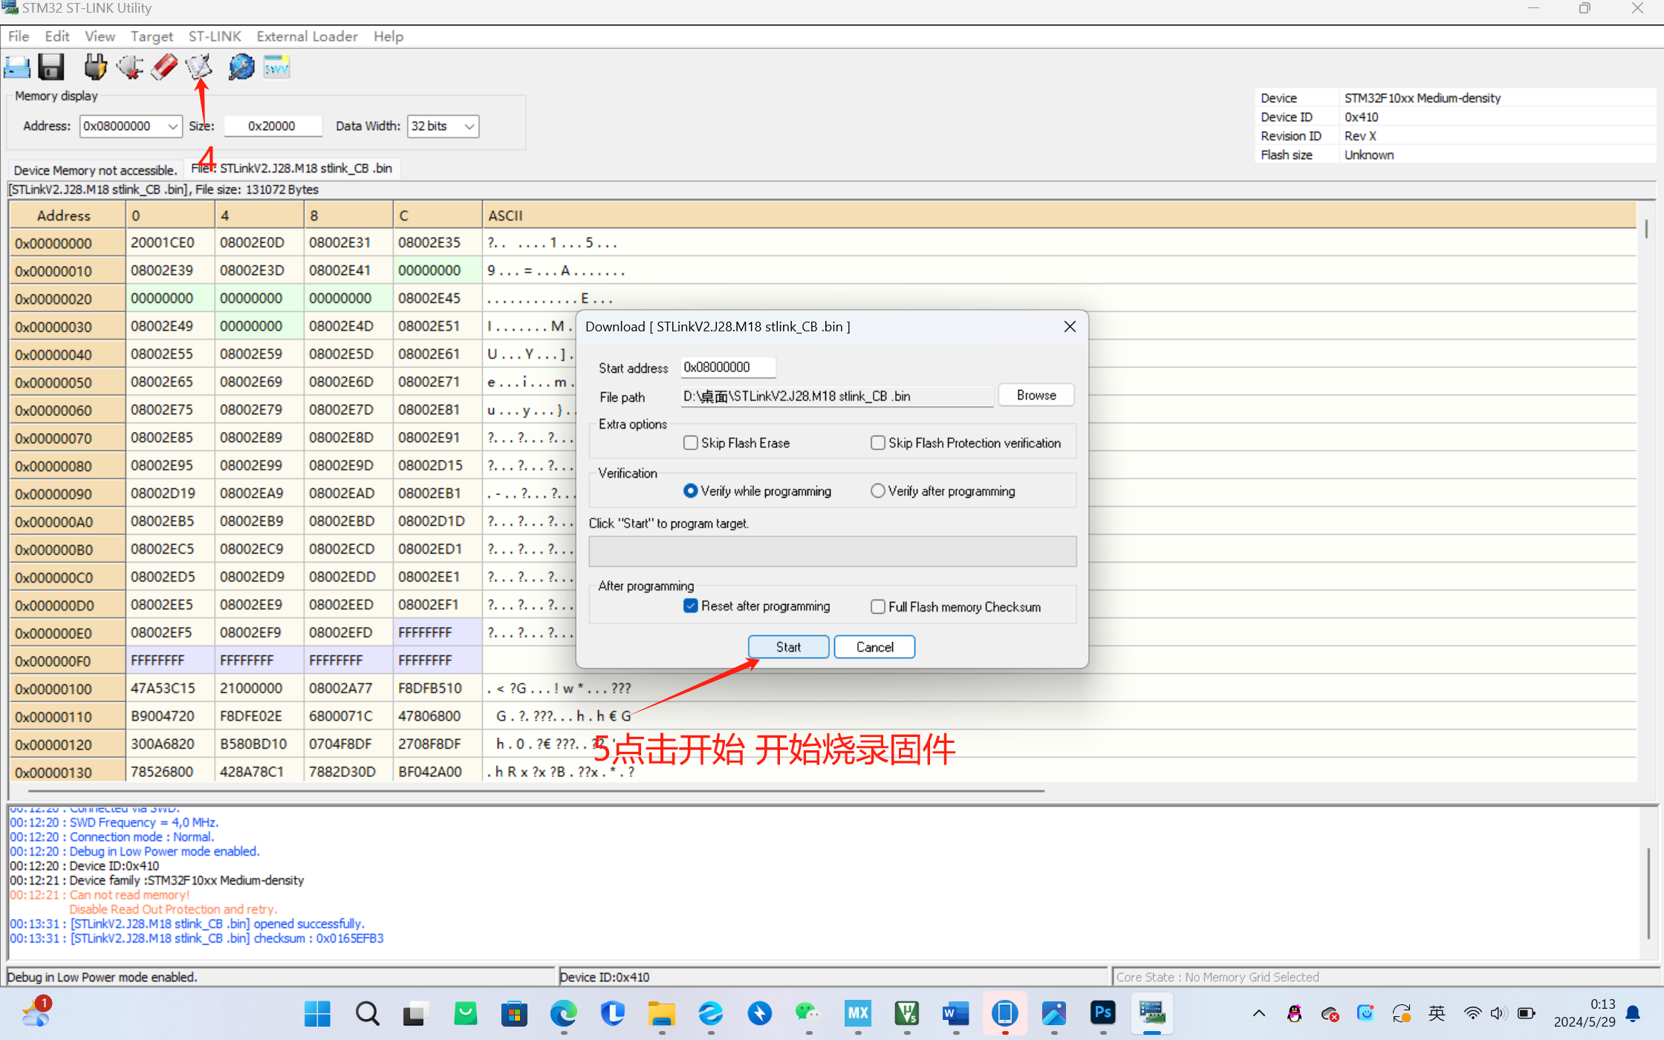1664x1040 pixels.
Task: Open the weather widget on taskbar
Action: point(36,1013)
